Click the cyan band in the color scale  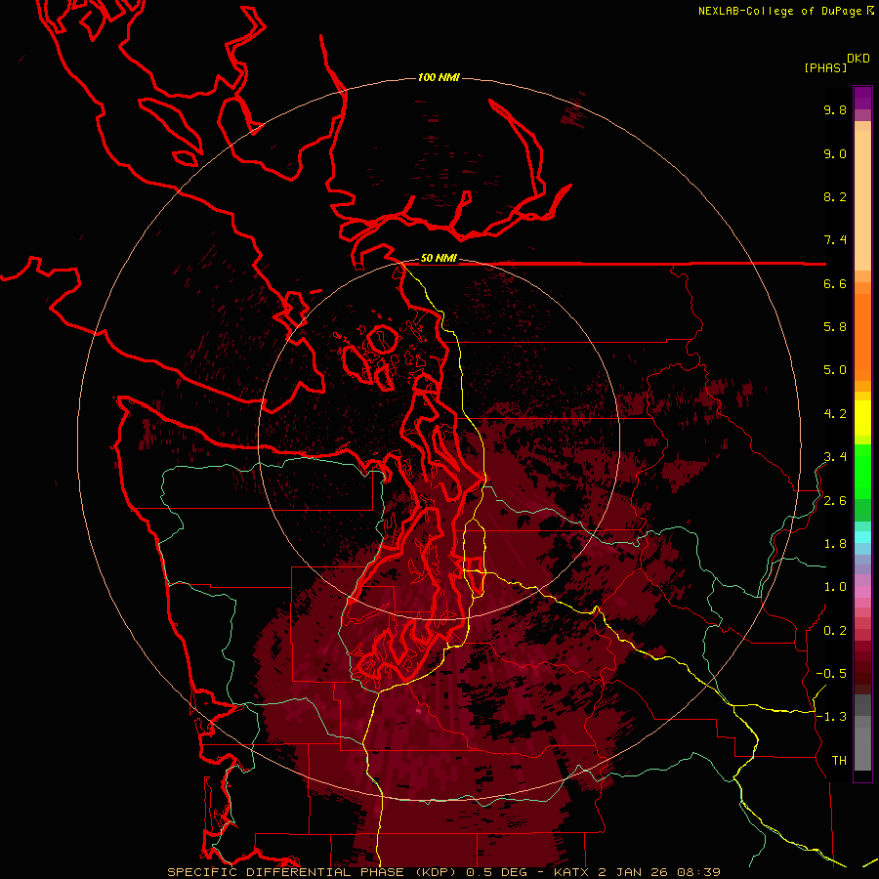[x=862, y=537]
